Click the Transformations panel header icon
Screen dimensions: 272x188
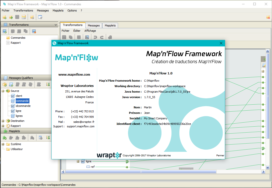point(5,25)
